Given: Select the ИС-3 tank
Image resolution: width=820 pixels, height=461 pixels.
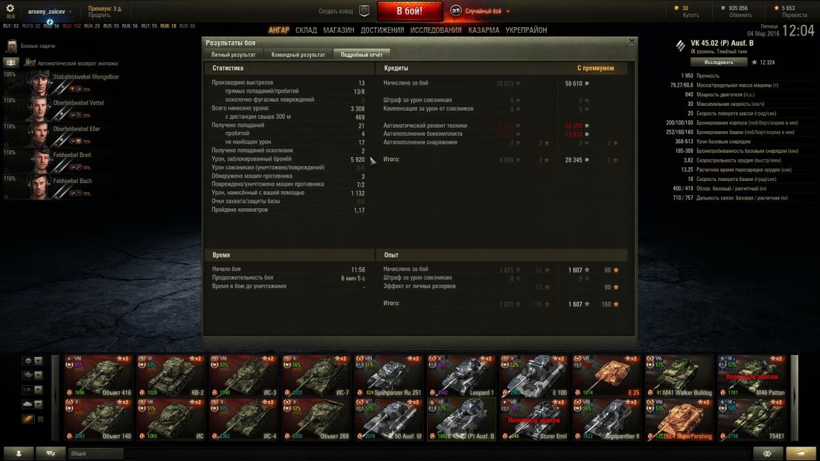Looking at the screenshot, I should click(x=243, y=376).
